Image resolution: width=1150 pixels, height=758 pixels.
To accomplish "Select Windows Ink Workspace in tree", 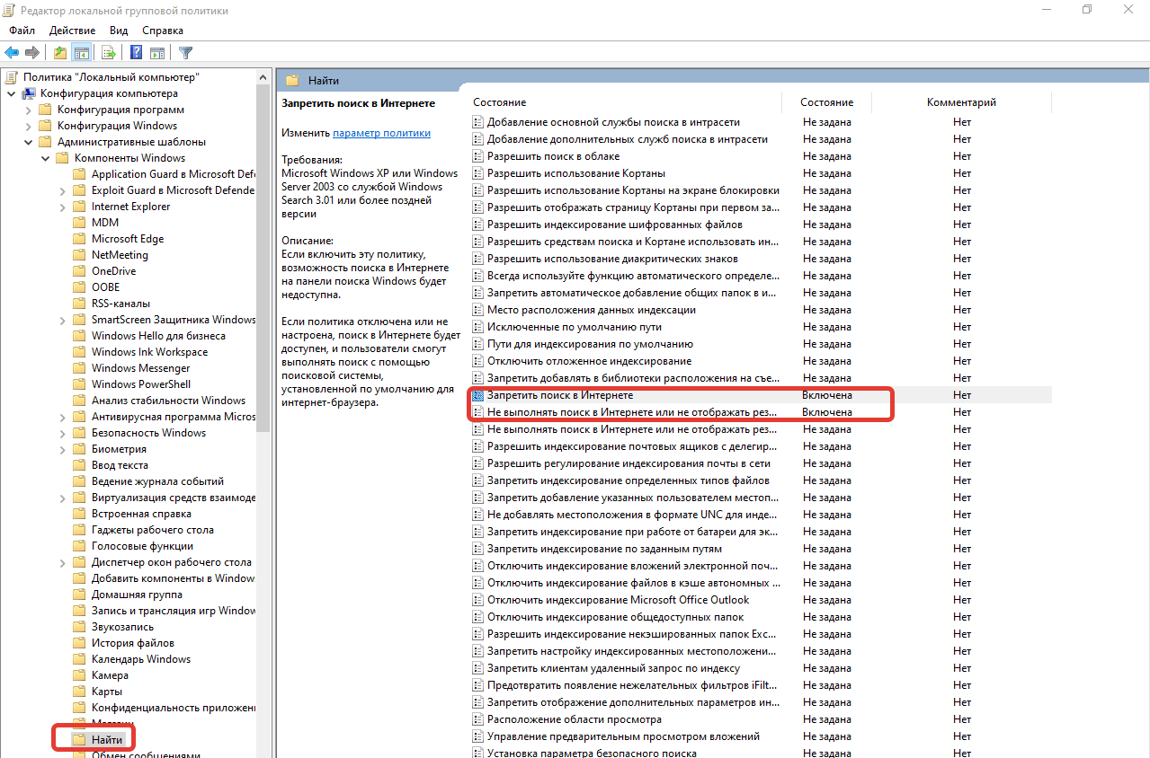I will click(149, 352).
